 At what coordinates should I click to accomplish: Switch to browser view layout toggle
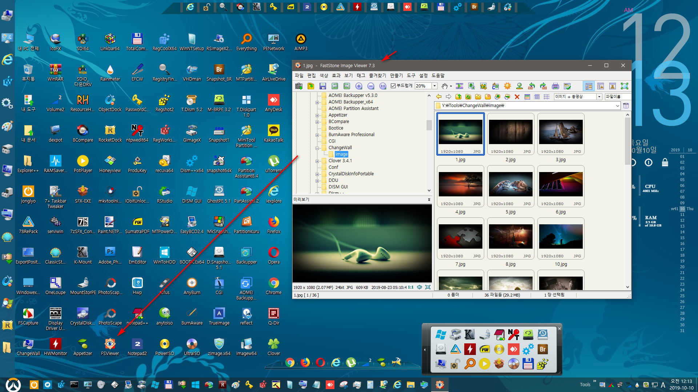point(589,86)
